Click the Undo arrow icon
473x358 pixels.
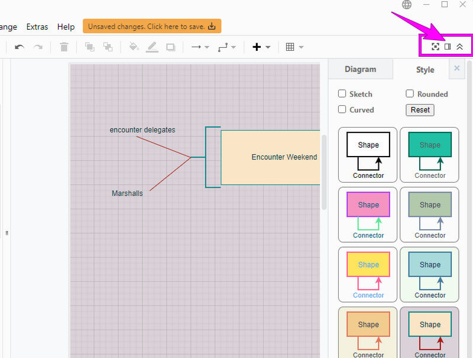click(x=20, y=47)
